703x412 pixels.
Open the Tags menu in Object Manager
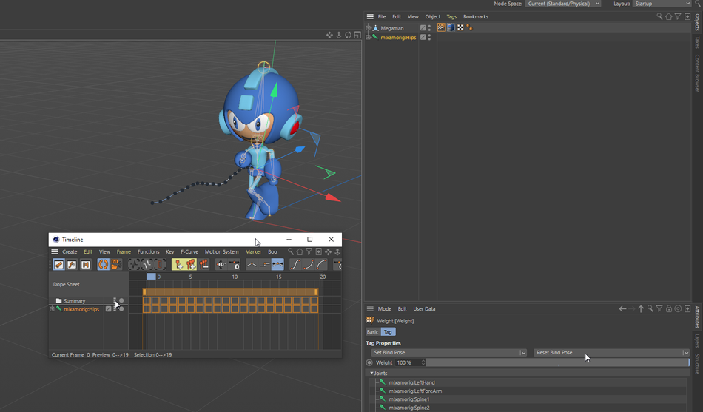click(x=451, y=16)
